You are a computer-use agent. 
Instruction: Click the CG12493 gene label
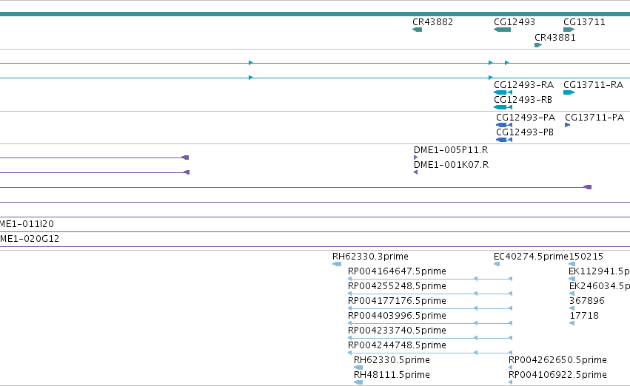click(515, 22)
